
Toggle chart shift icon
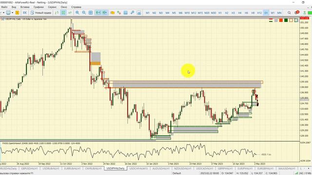pos(105,13)
